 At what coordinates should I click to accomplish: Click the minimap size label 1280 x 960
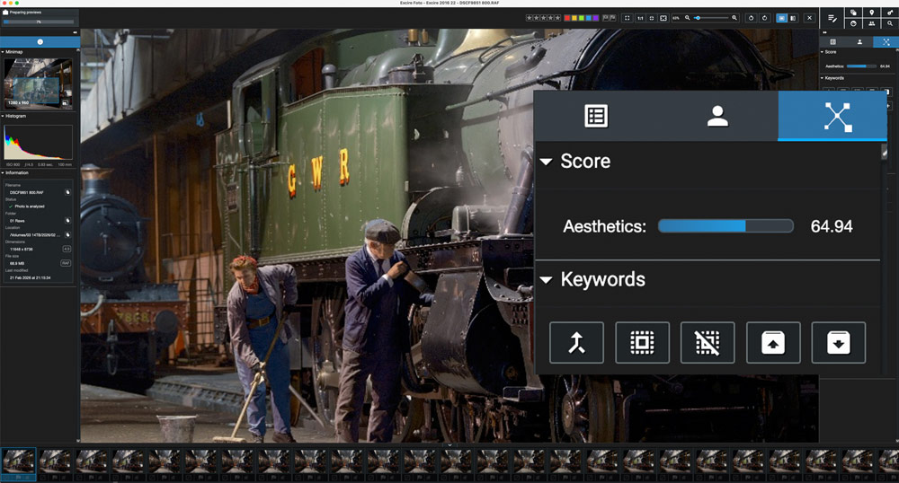18,103
